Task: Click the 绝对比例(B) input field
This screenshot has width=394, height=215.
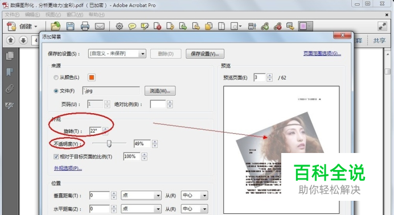Action: [x=158, y=104]
